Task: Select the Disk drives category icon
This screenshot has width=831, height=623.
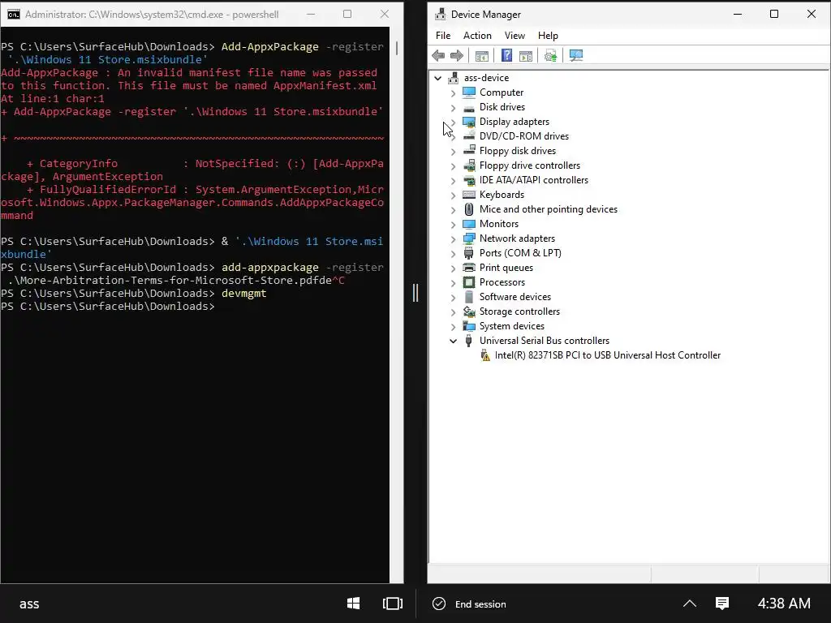Action: click(469, 107)
